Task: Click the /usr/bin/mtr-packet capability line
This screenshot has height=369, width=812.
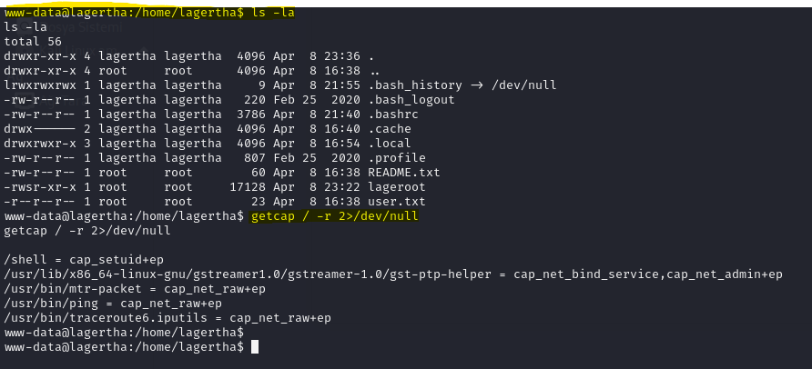Action: point(135,289)
